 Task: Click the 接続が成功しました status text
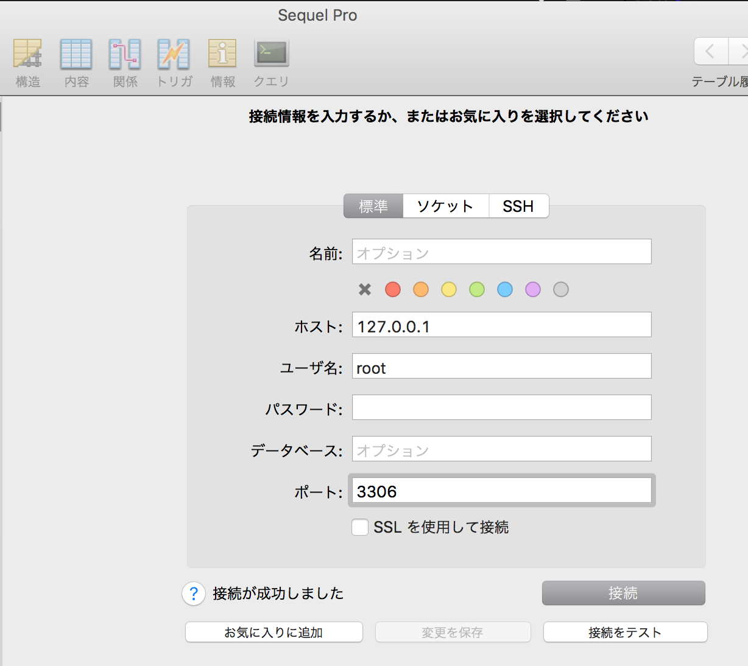click(x=278, y=594)
